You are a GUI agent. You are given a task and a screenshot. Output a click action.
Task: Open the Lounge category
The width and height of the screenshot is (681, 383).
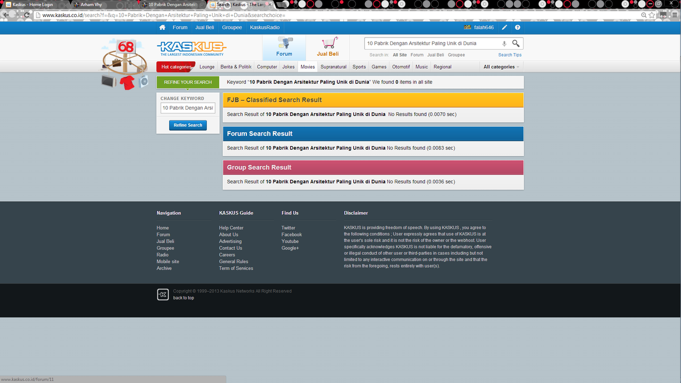(207, 67)
